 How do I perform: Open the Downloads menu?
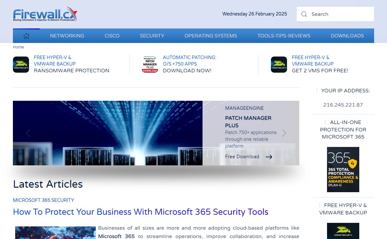pos(347,36)
